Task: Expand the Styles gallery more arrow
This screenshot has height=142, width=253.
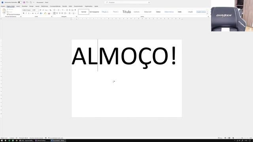Action: (x=207, y=14)
